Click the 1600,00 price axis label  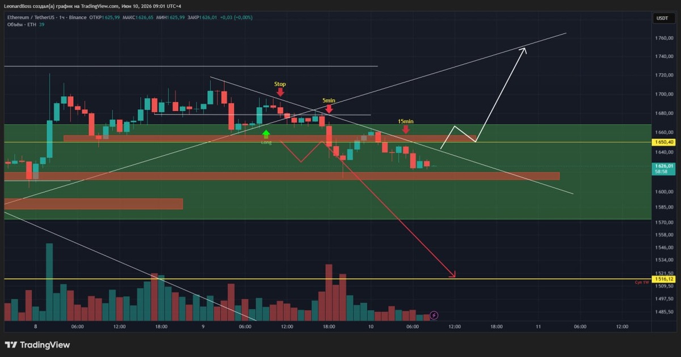tap(663, 192)
